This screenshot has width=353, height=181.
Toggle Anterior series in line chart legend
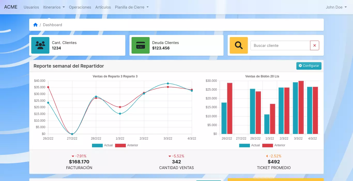coord(127,145)
